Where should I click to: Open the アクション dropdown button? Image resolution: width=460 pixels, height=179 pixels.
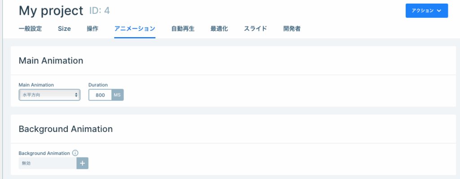tap(427, 11)
